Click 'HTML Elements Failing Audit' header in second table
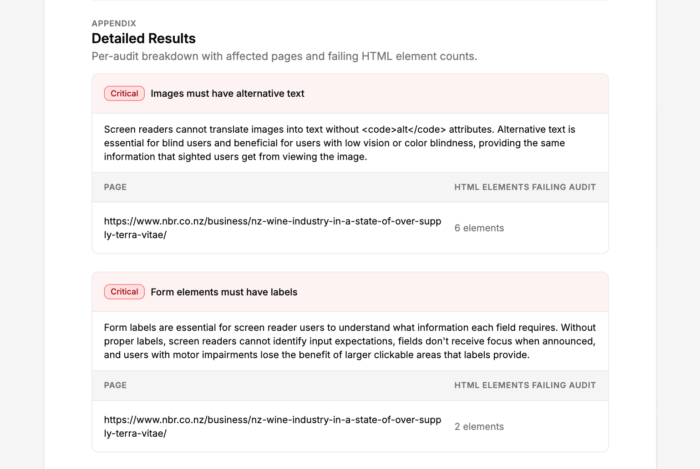This screenshot has height=469, width=700. tap(525, 385)
